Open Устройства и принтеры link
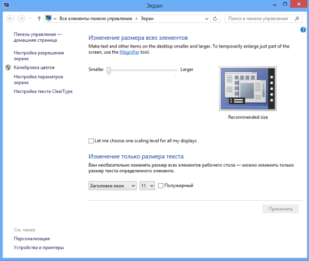The width and height of the screenshot is (309, 261). [x=39, y=248]
